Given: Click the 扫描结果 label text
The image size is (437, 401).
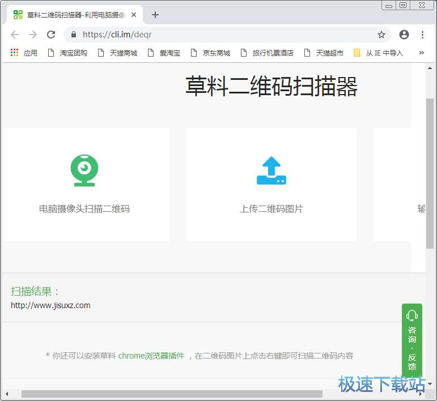Looking at the screenshot, I should click(35, 292).
